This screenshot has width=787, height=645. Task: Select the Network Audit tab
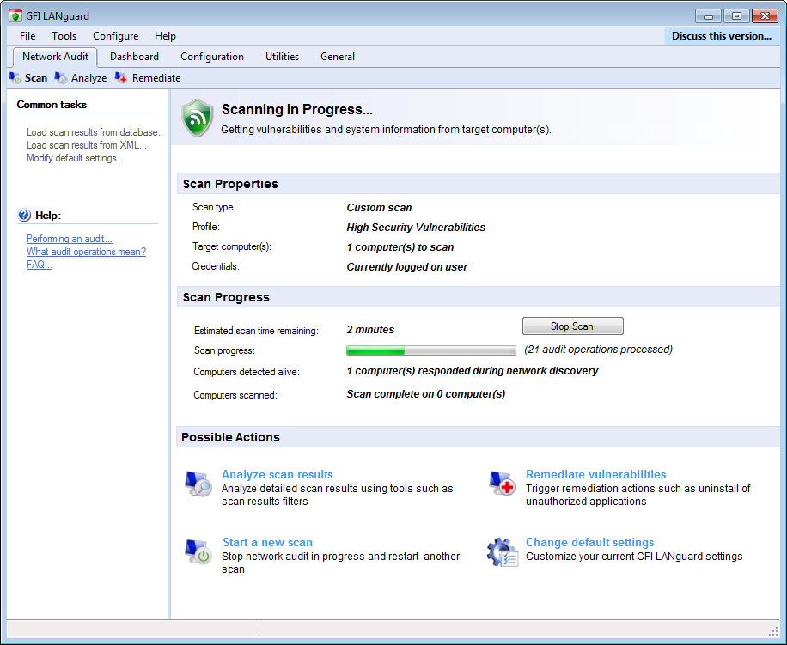(55, 57)
